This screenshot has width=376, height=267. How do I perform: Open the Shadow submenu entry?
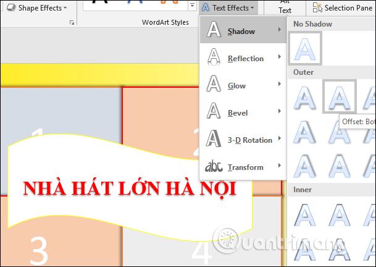tap(243, 30)
